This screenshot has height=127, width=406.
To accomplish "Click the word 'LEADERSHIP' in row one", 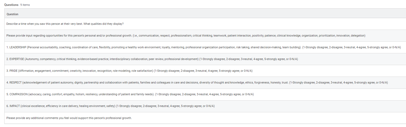I will point(18,47).
